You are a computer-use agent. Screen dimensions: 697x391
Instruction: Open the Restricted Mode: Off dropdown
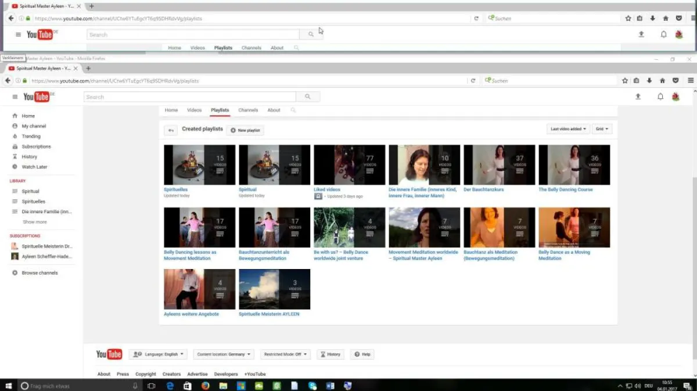point(286,354)
